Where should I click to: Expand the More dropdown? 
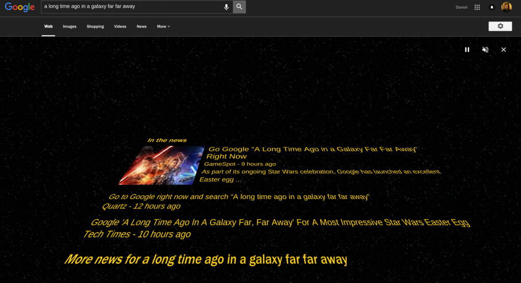point(163,26)
